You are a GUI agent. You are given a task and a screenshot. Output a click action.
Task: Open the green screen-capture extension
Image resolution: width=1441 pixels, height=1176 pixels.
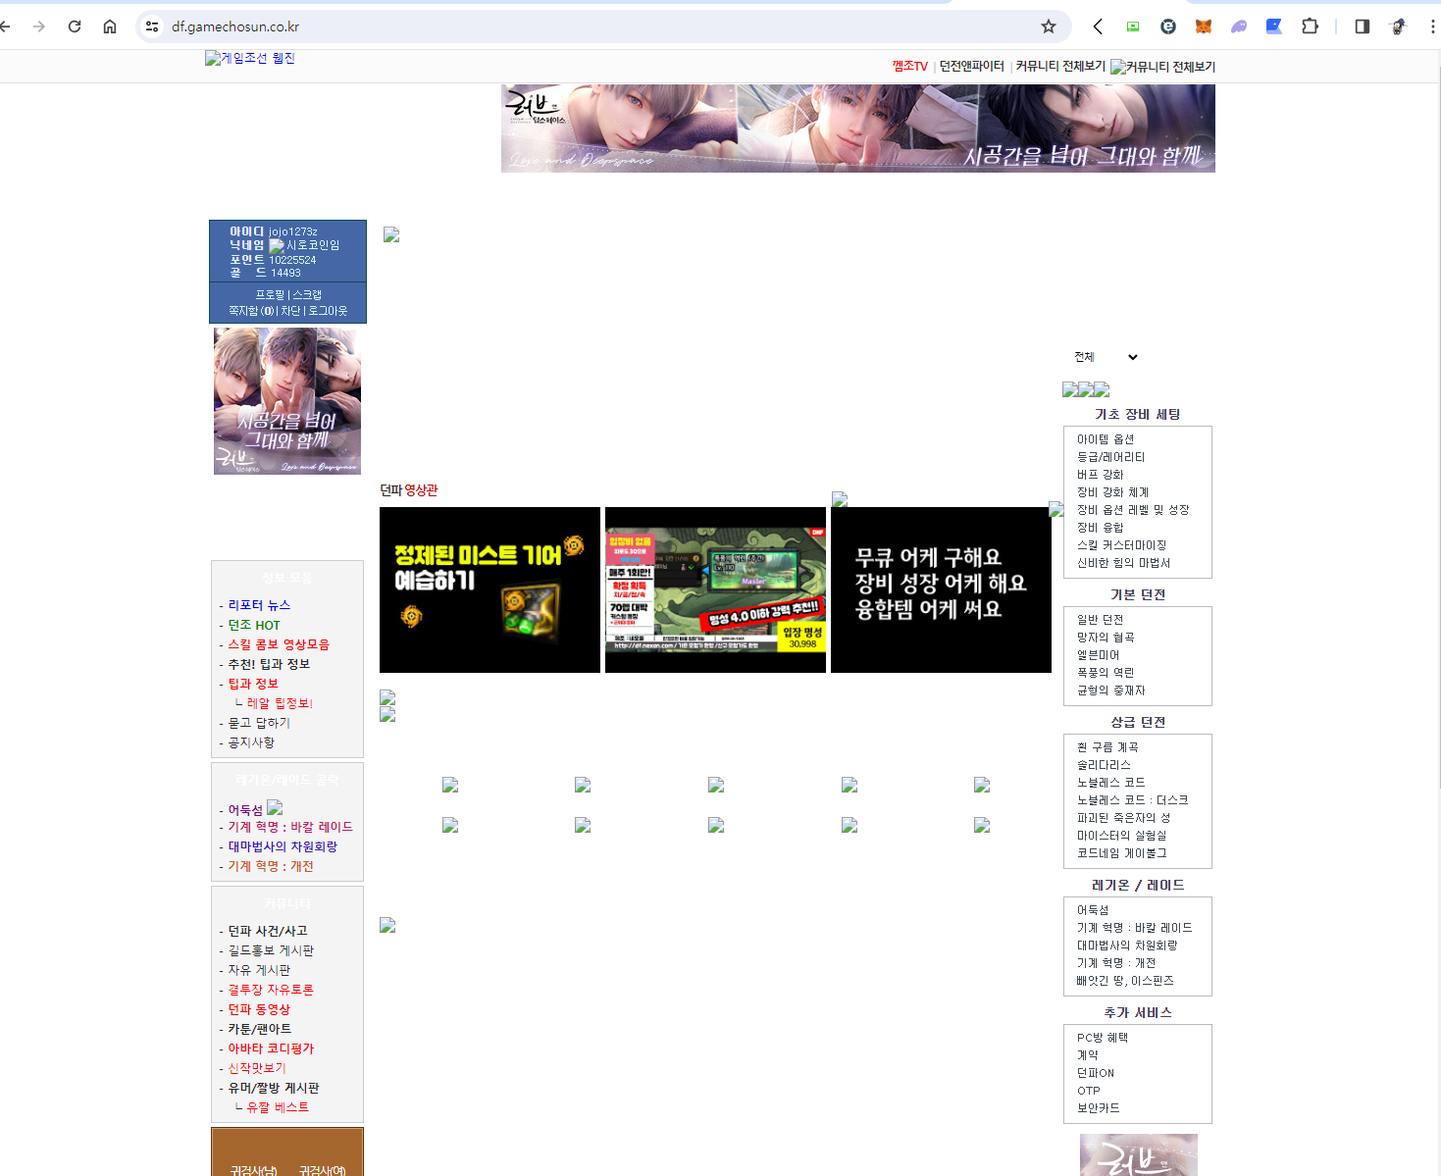(x=1132, y=26)
